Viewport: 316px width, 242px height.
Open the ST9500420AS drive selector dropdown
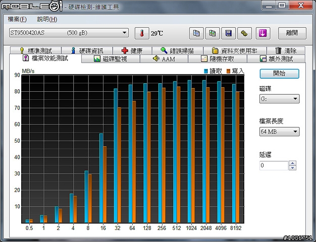click(x=69, y=33)
